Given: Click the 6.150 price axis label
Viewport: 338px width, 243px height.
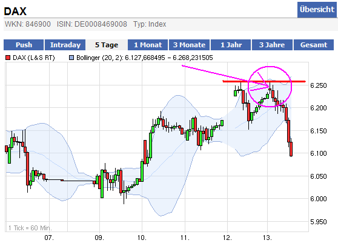Looking at the screenshot, I should [x=319, y=131].
